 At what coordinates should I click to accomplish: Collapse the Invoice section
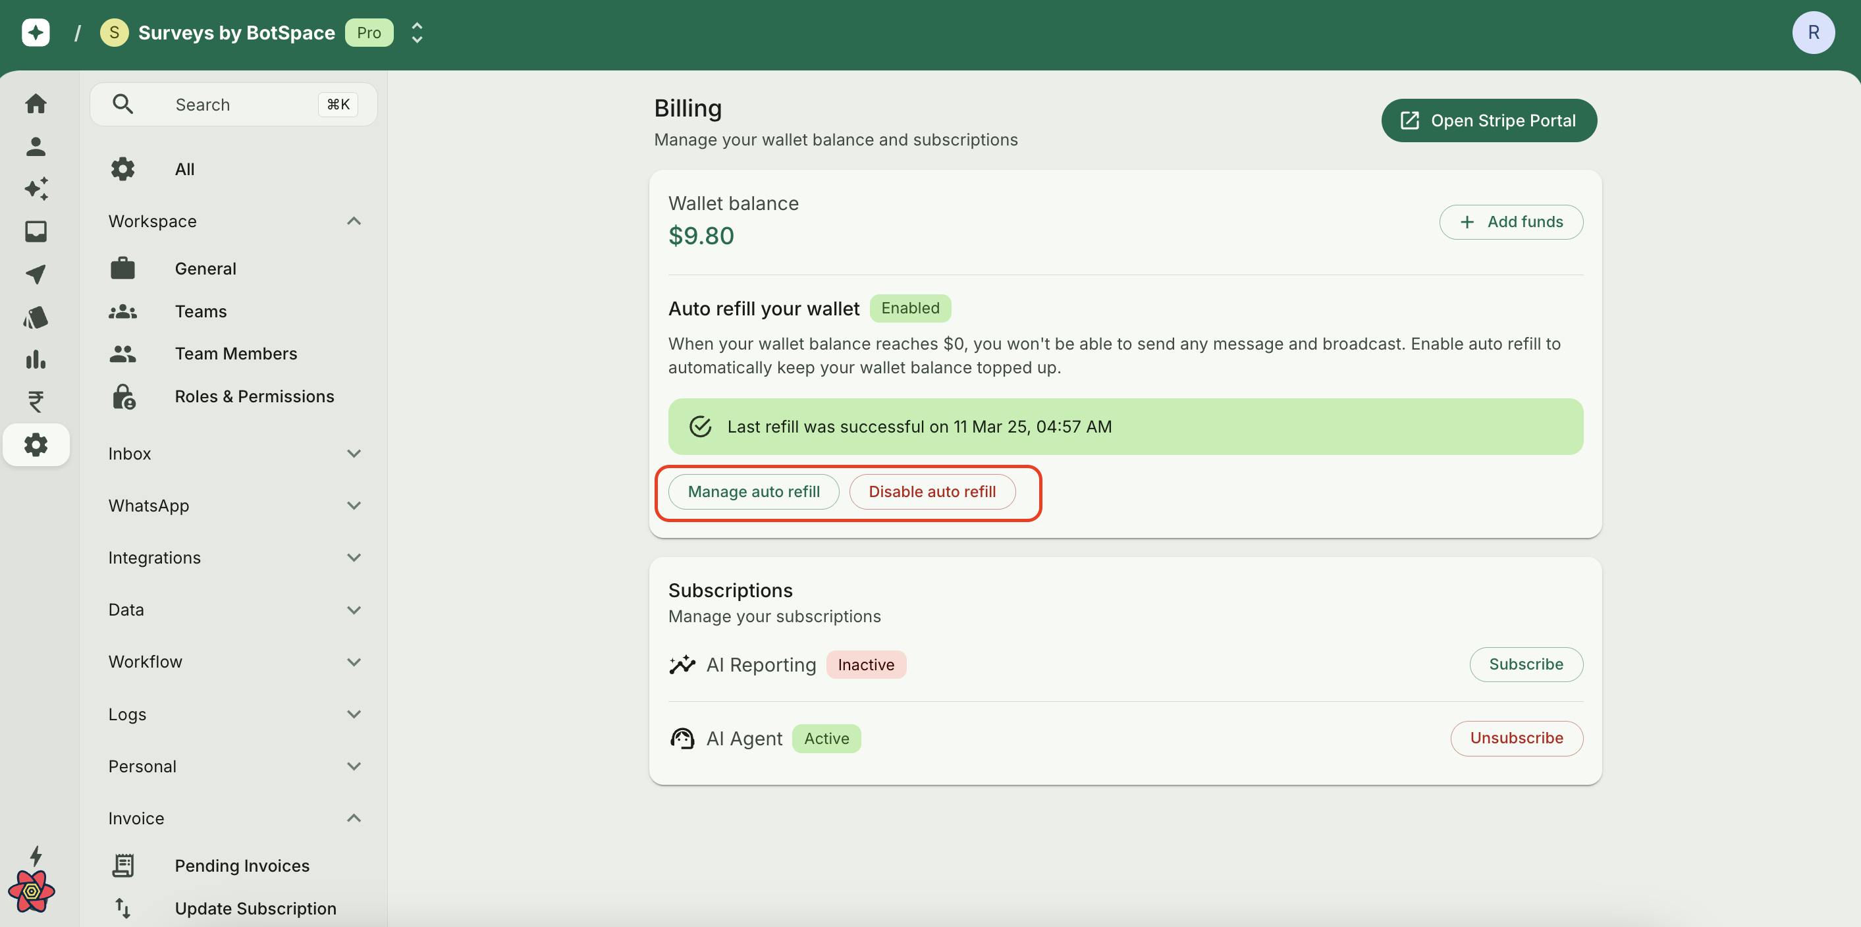(354, 818)
